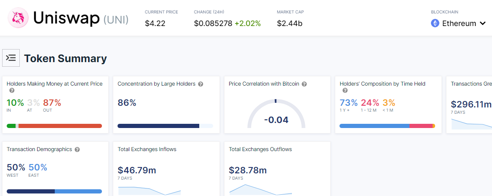Screen dimensions: 492x196
Task: Click the Concentration by Large Holders bar
Action: click(166, 126)
